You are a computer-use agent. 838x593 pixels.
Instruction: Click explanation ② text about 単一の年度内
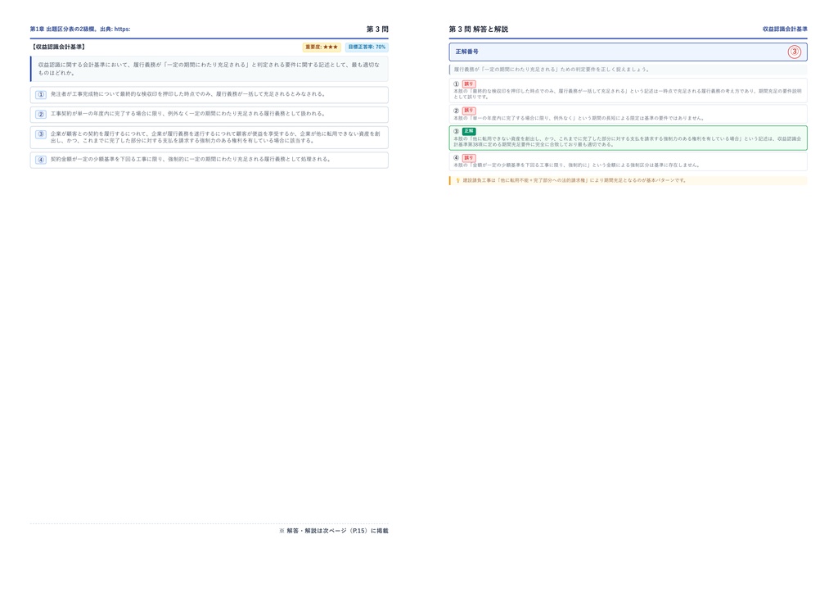(x=579, y=118)
